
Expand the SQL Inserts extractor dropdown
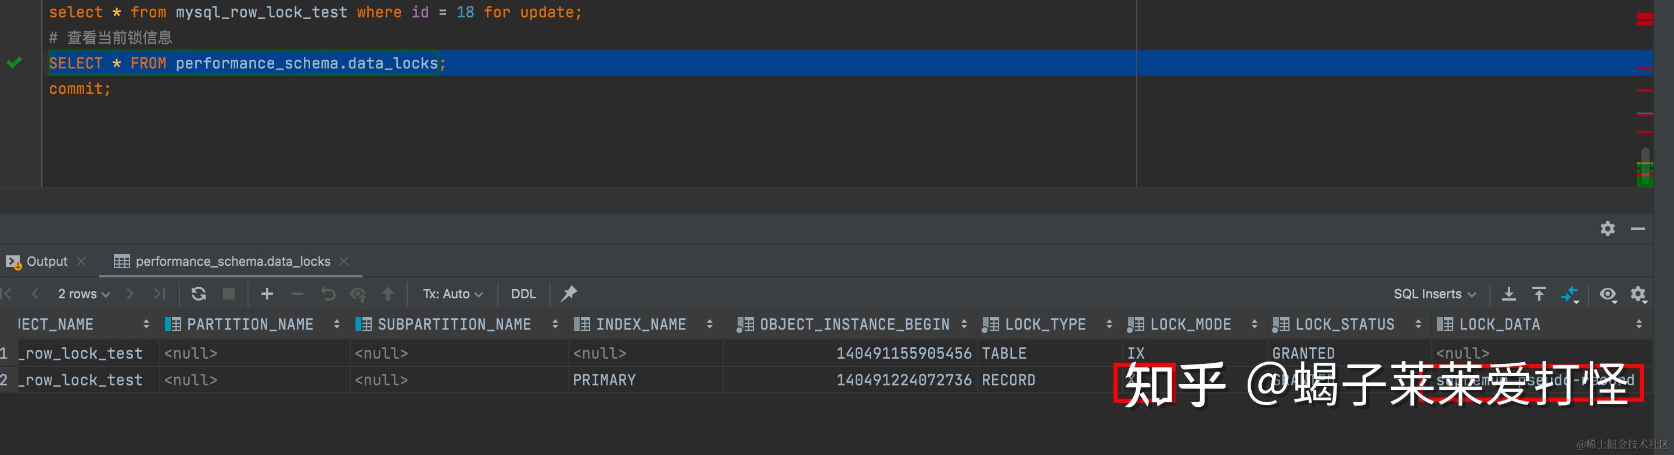point(1434,294)
